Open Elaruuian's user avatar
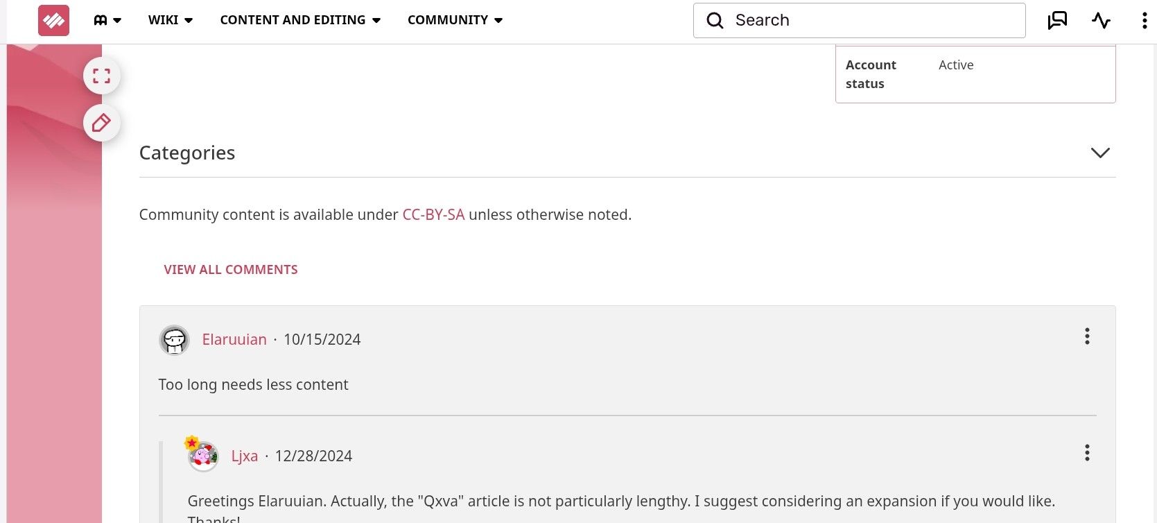 click(175, 340)
